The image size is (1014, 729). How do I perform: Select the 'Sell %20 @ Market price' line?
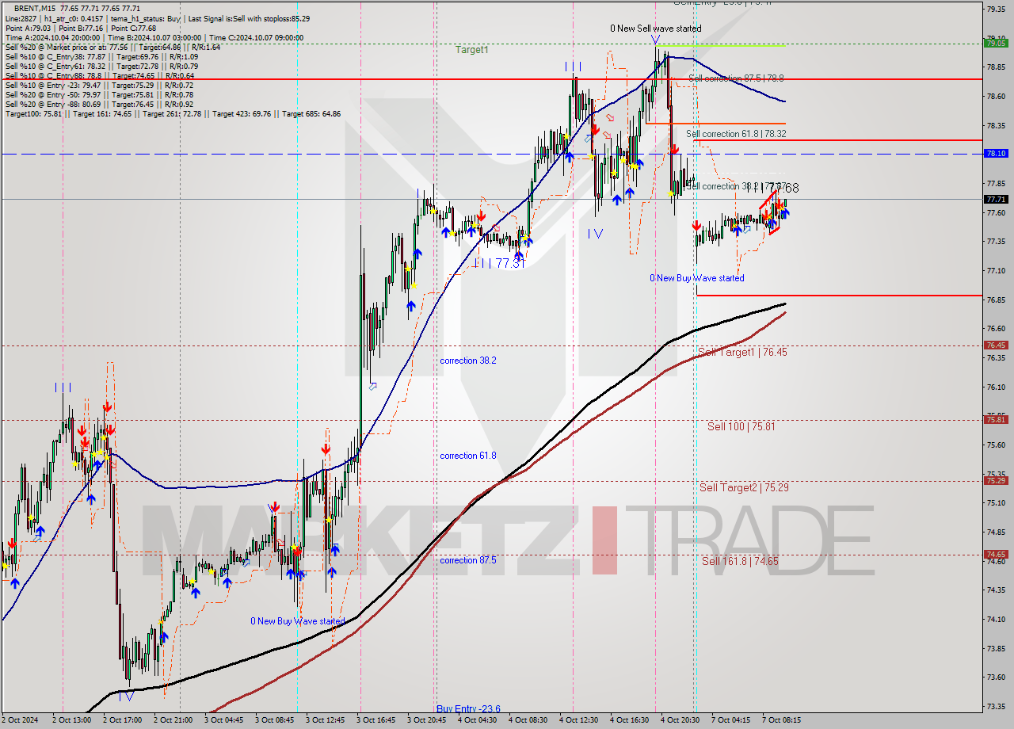coord(112,47)
